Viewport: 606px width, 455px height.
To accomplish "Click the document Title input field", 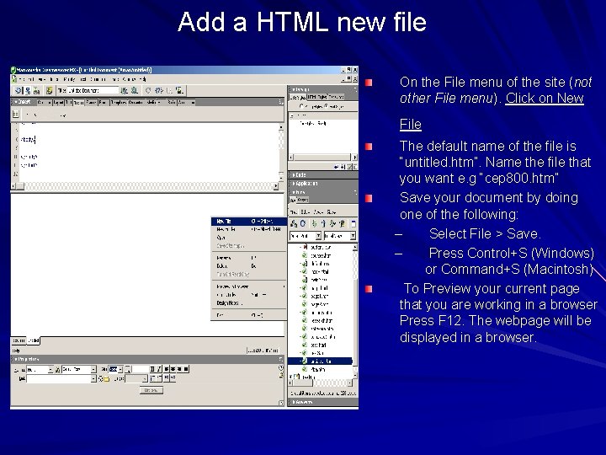I will click(x=93, y=90).
